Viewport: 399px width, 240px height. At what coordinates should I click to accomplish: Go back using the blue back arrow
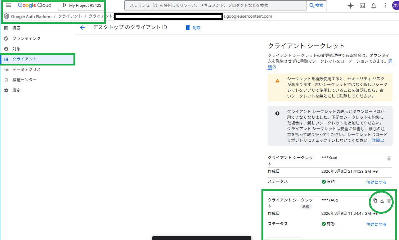tap(82, 27)
